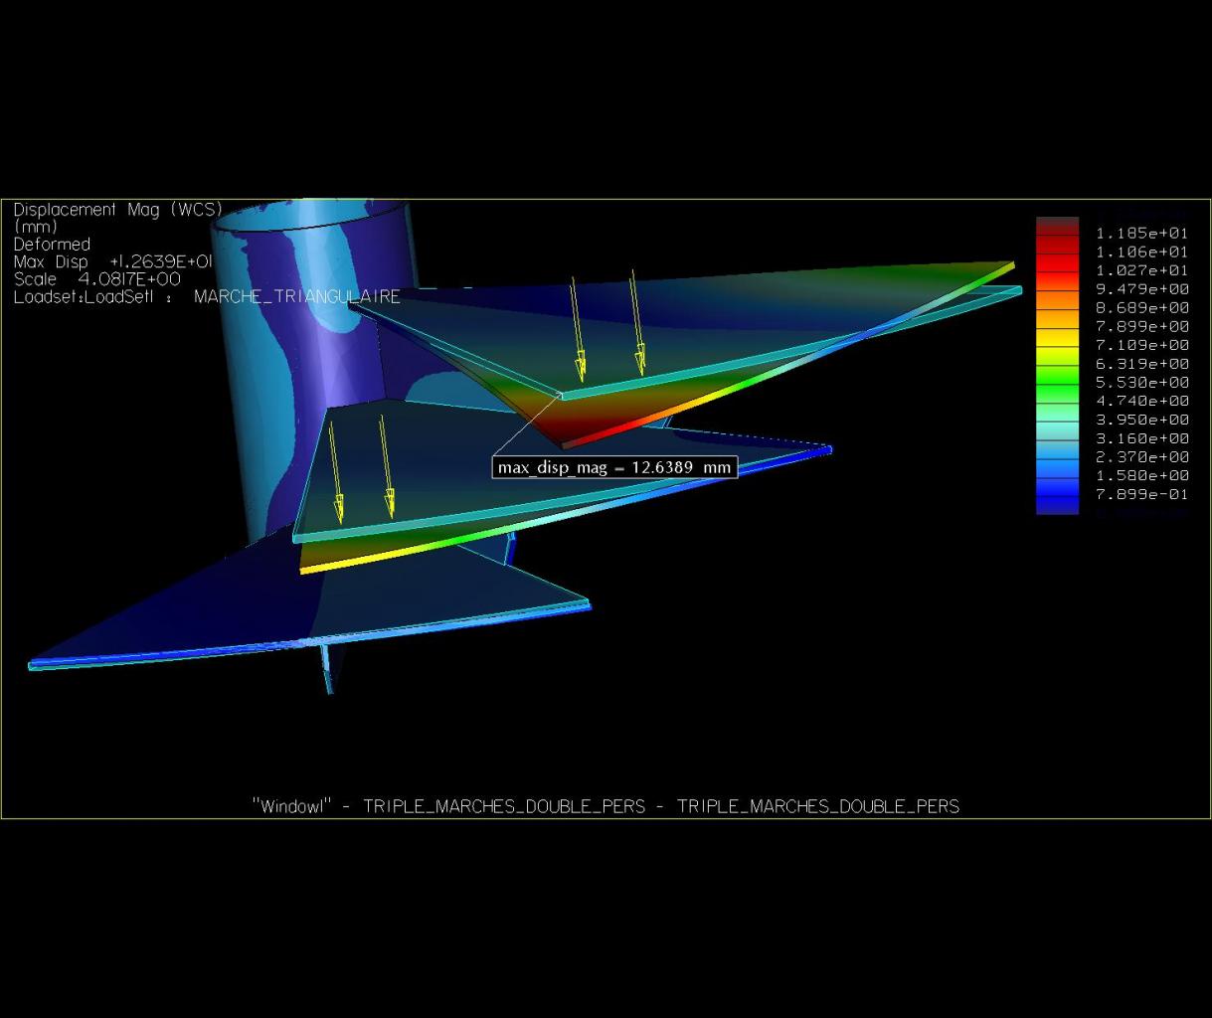Screen dimensions: 1212x1018
Task: Select the legend value 1.106e+01
Action: click(1141, 252)
